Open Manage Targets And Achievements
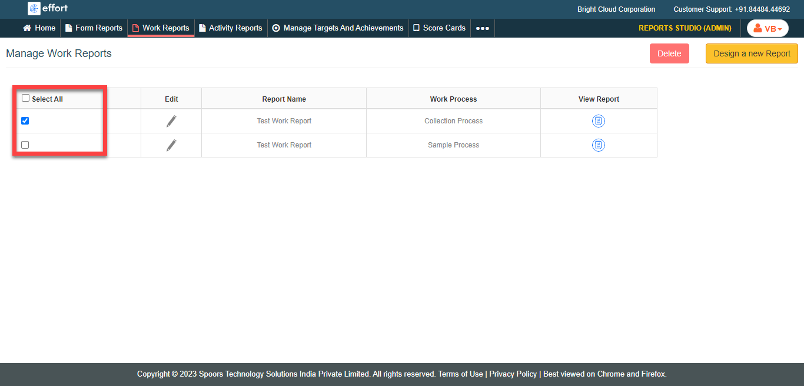The image size is (804, 386). pyautogui.click(x=338, y=28)
